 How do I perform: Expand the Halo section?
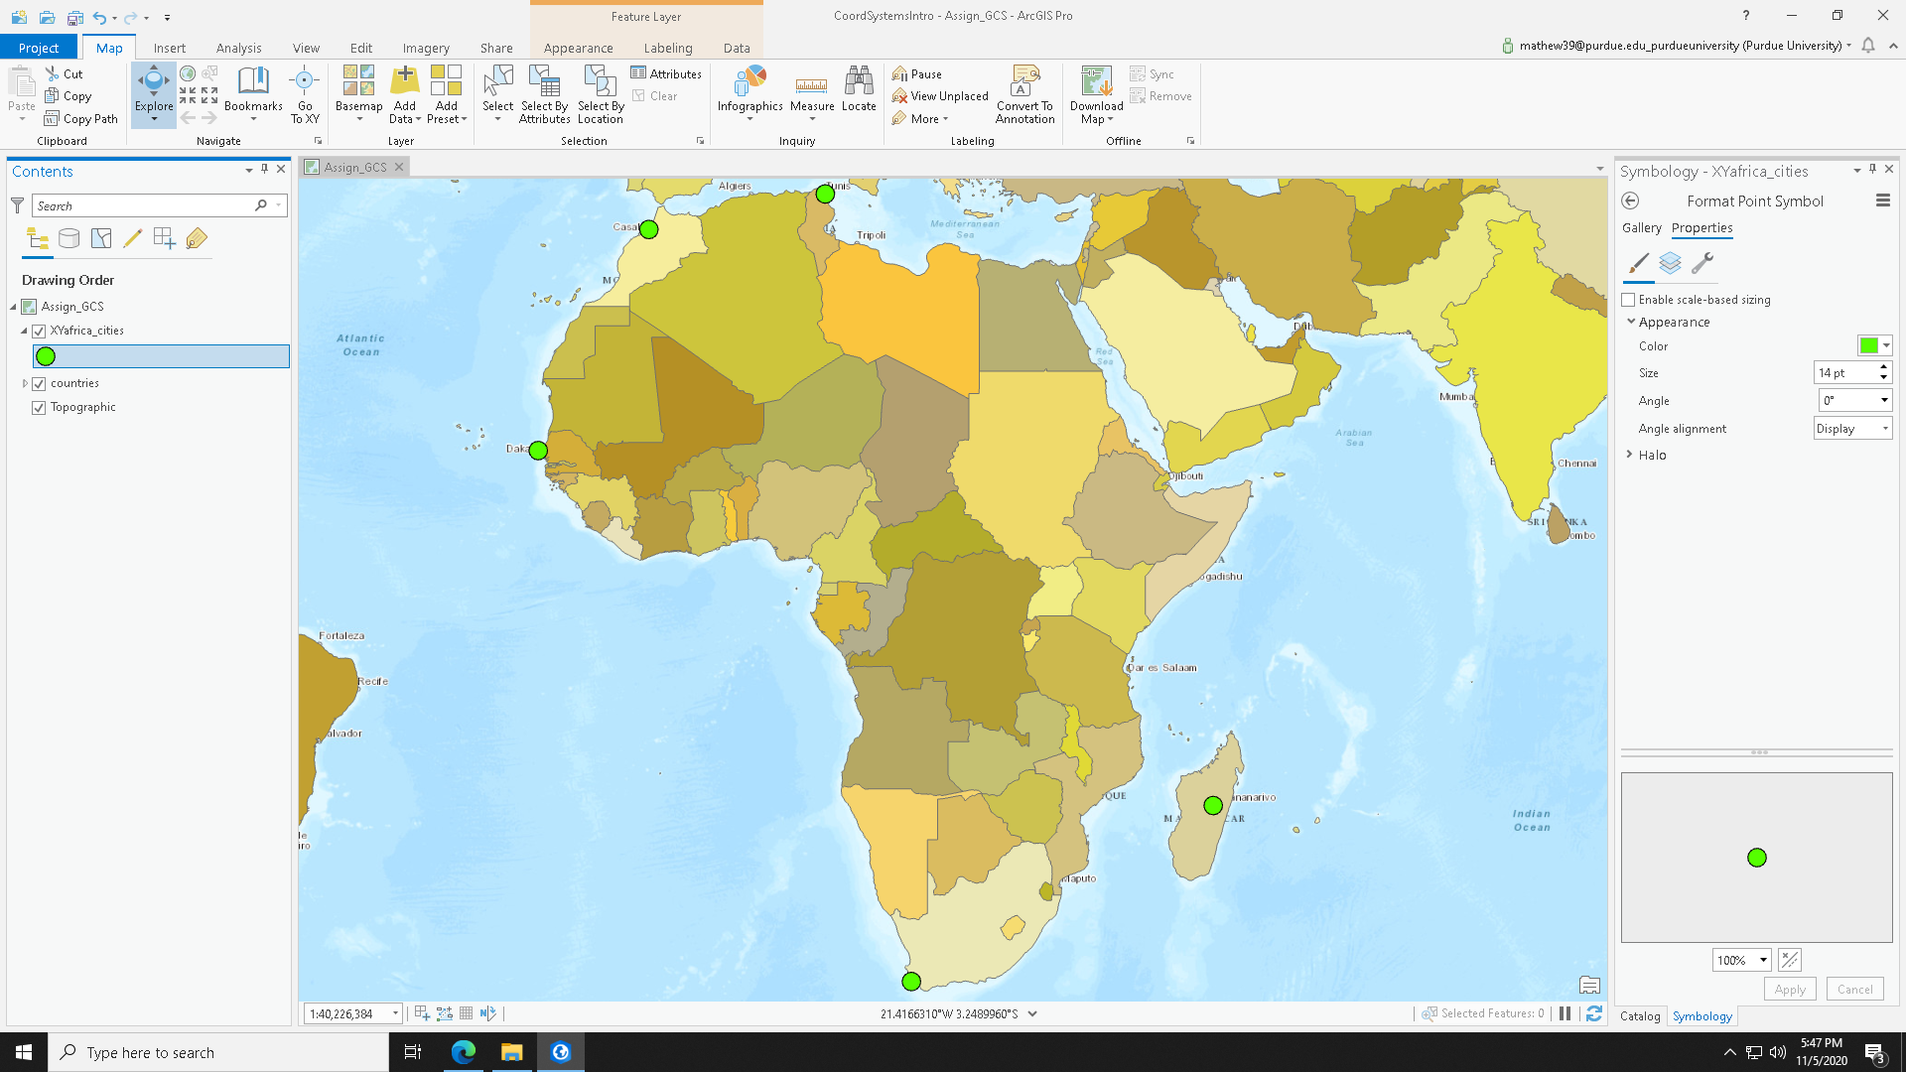click(1628, 455)
